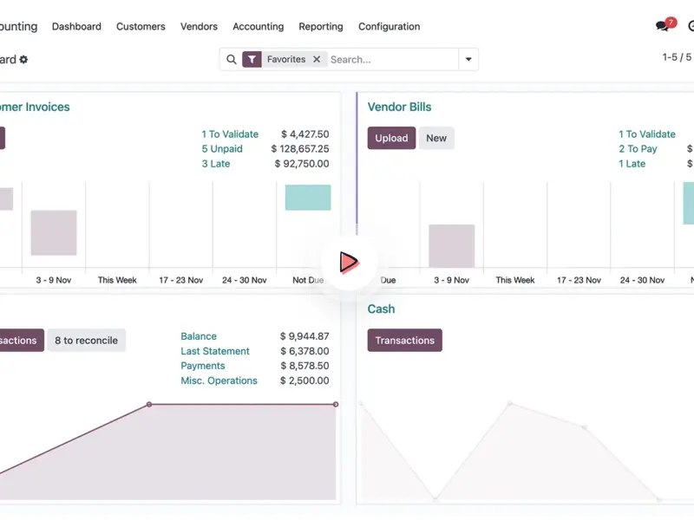Click the funnel icon in Favorites tag
Viewport: 694px width, 520px height.
(x=252, y=60)
